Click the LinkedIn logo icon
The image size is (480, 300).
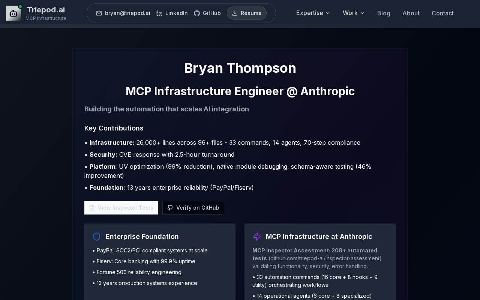click(x=159, y=13)
